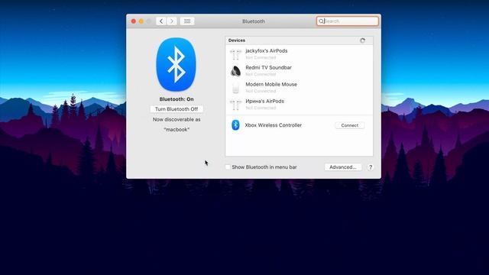
Task: Click the jackyfox's AirPods device icon
Action: pos(235,54)
